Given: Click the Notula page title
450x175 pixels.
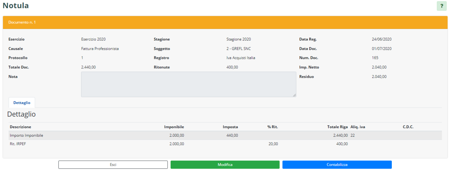Looking at the screenshot, I should pyautogui.click(x=16, y=5).
